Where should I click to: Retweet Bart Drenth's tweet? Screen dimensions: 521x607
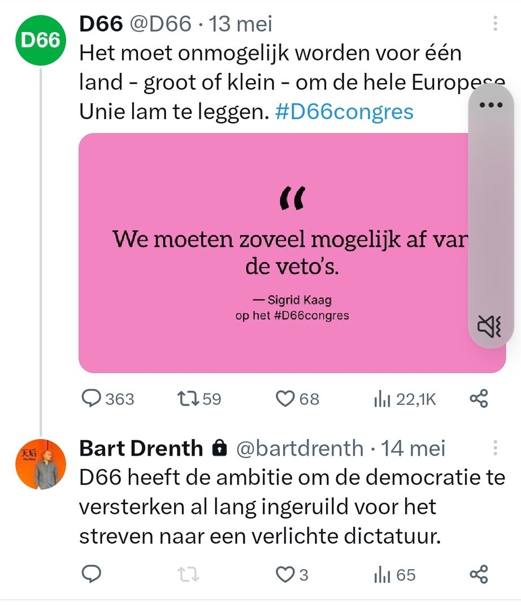(187, 574)
